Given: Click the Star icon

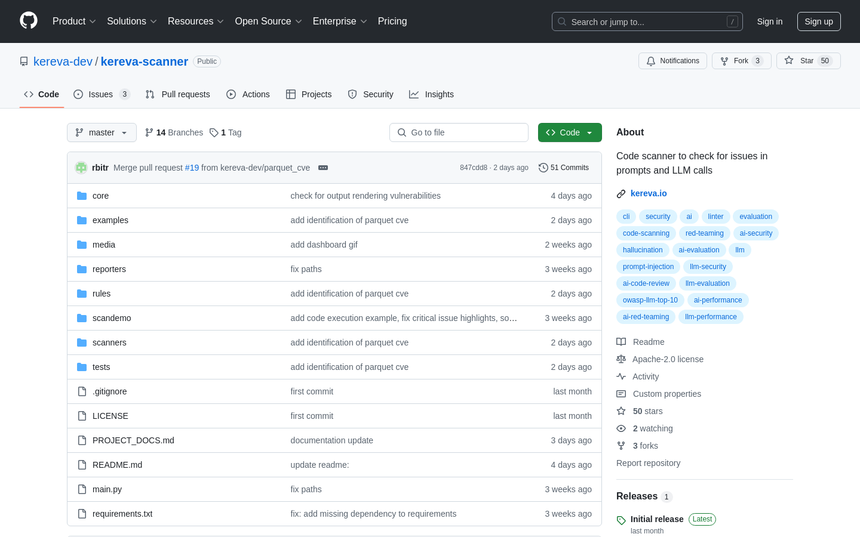Looking at the screenshot, I should click(x=789, y=60).
